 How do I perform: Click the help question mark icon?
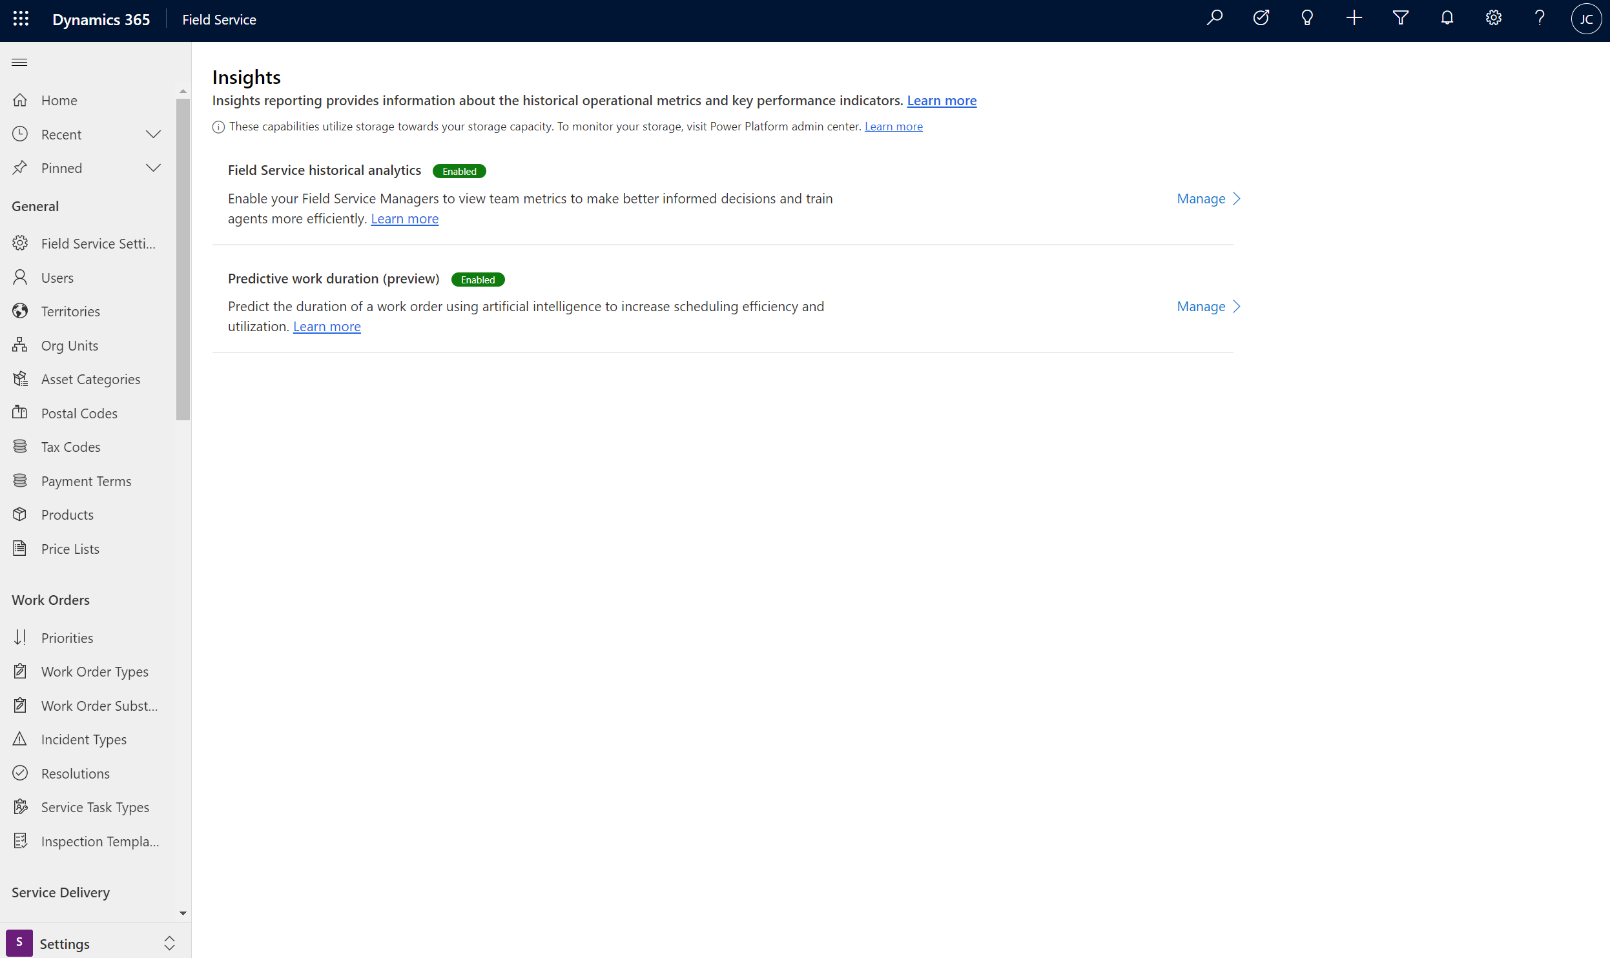pos(1540,18)
